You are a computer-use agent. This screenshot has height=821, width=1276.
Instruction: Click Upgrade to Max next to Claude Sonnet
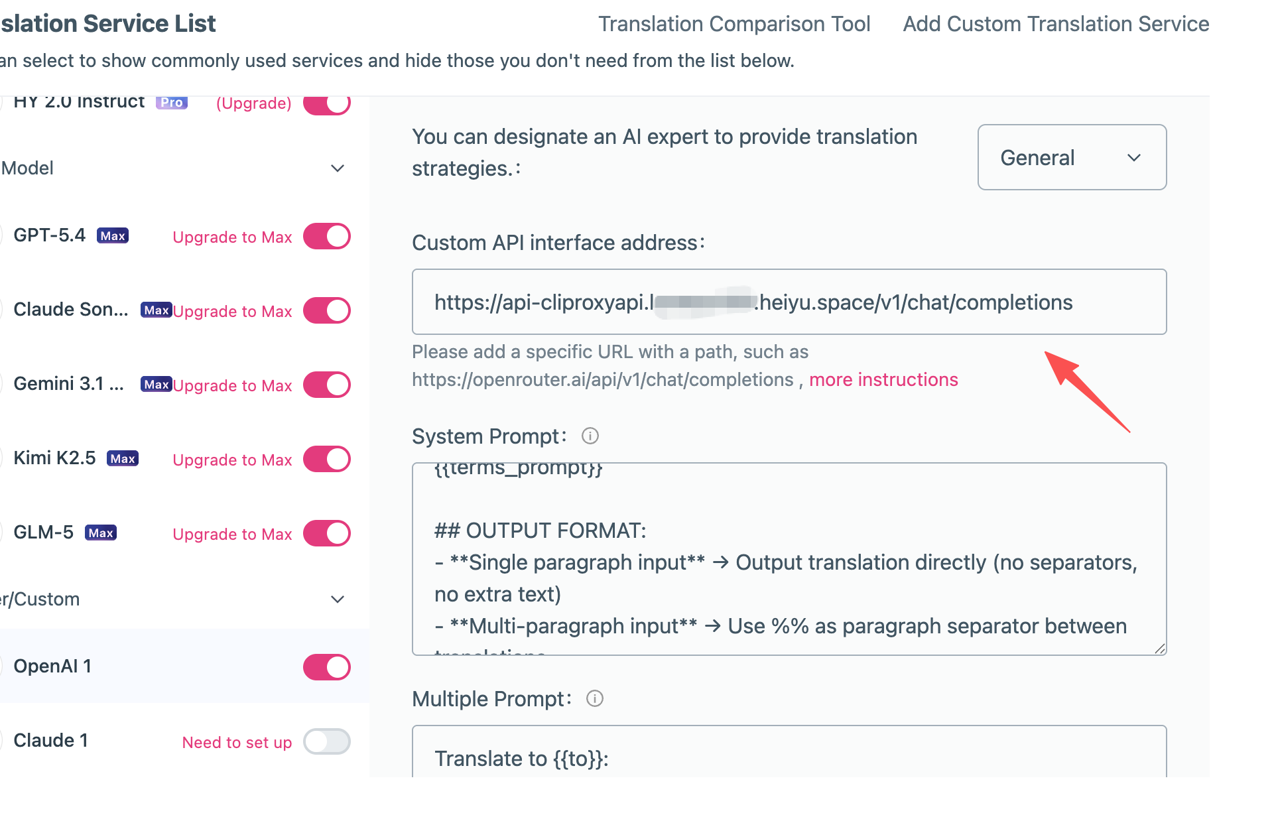pos(232,312)
